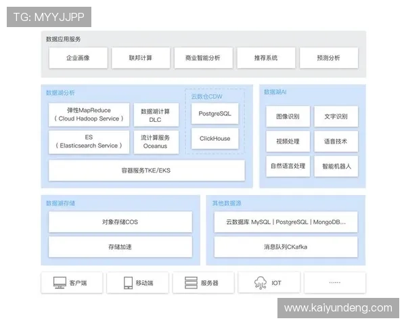
Task: Click the 服务器 label
Action: pos(210,283)
